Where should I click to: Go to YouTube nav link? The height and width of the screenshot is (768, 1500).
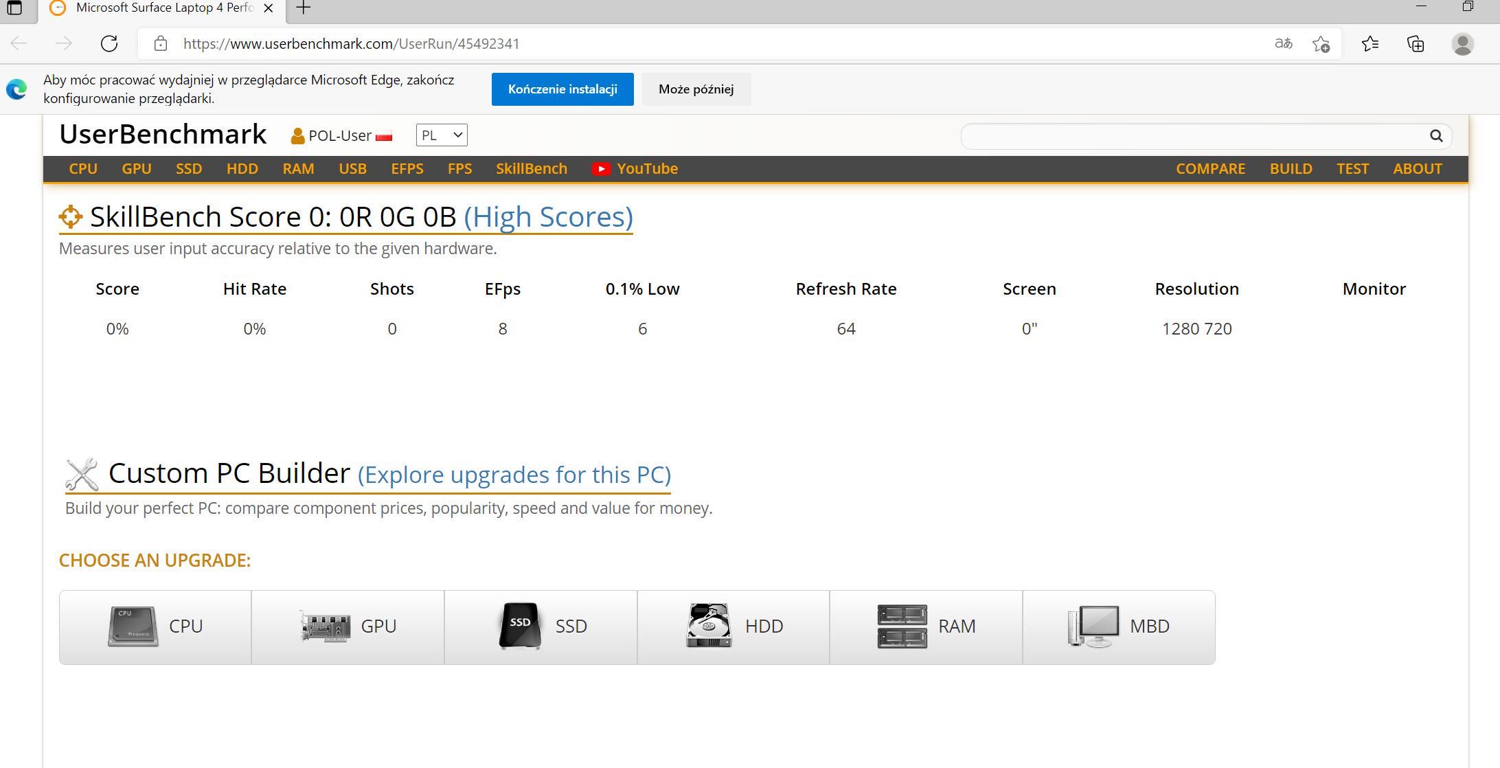[x=635, y=169]
